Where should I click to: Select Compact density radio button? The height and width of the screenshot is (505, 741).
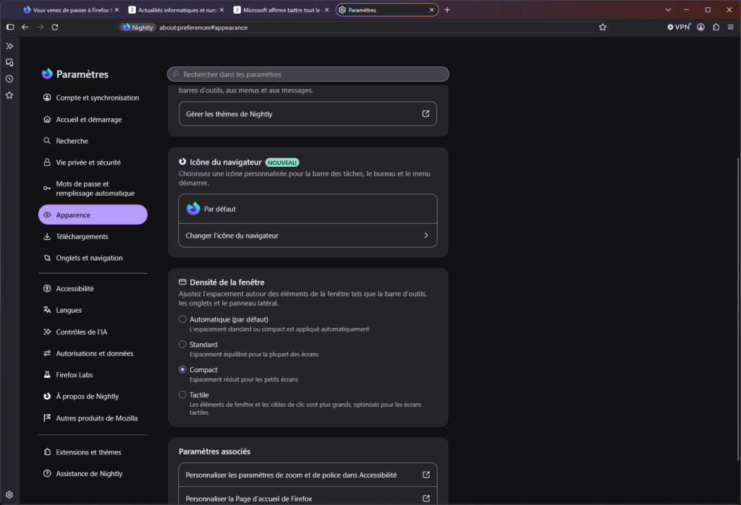point(182,370)
